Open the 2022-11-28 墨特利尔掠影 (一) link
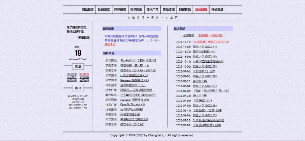305x141 pixels. pyautogui.click(x=204, y=52)
